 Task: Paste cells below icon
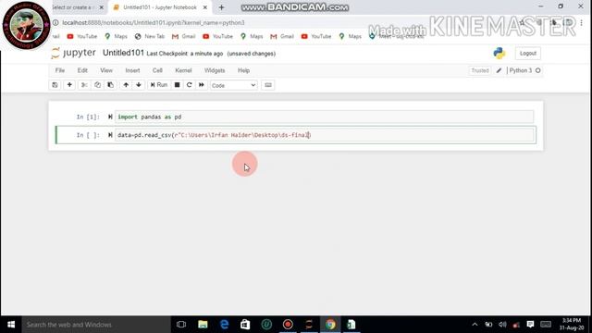pos(110,85)
